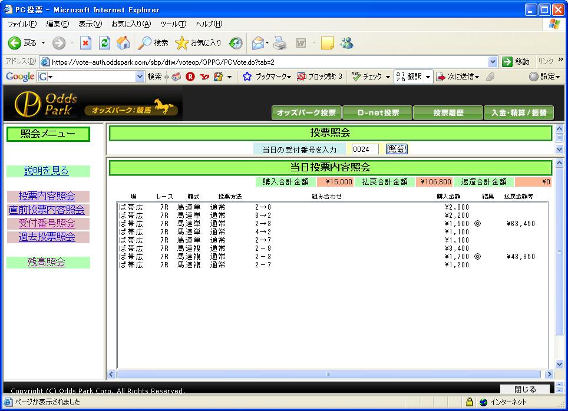Click the yellow Discuss note icon

point(327,43)
